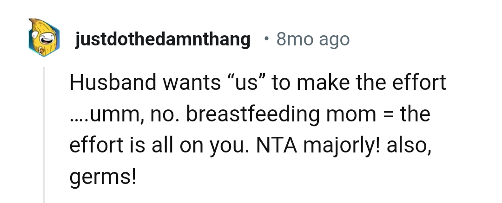Click the "8mo ago" timestamp

(x=312, y=40)
